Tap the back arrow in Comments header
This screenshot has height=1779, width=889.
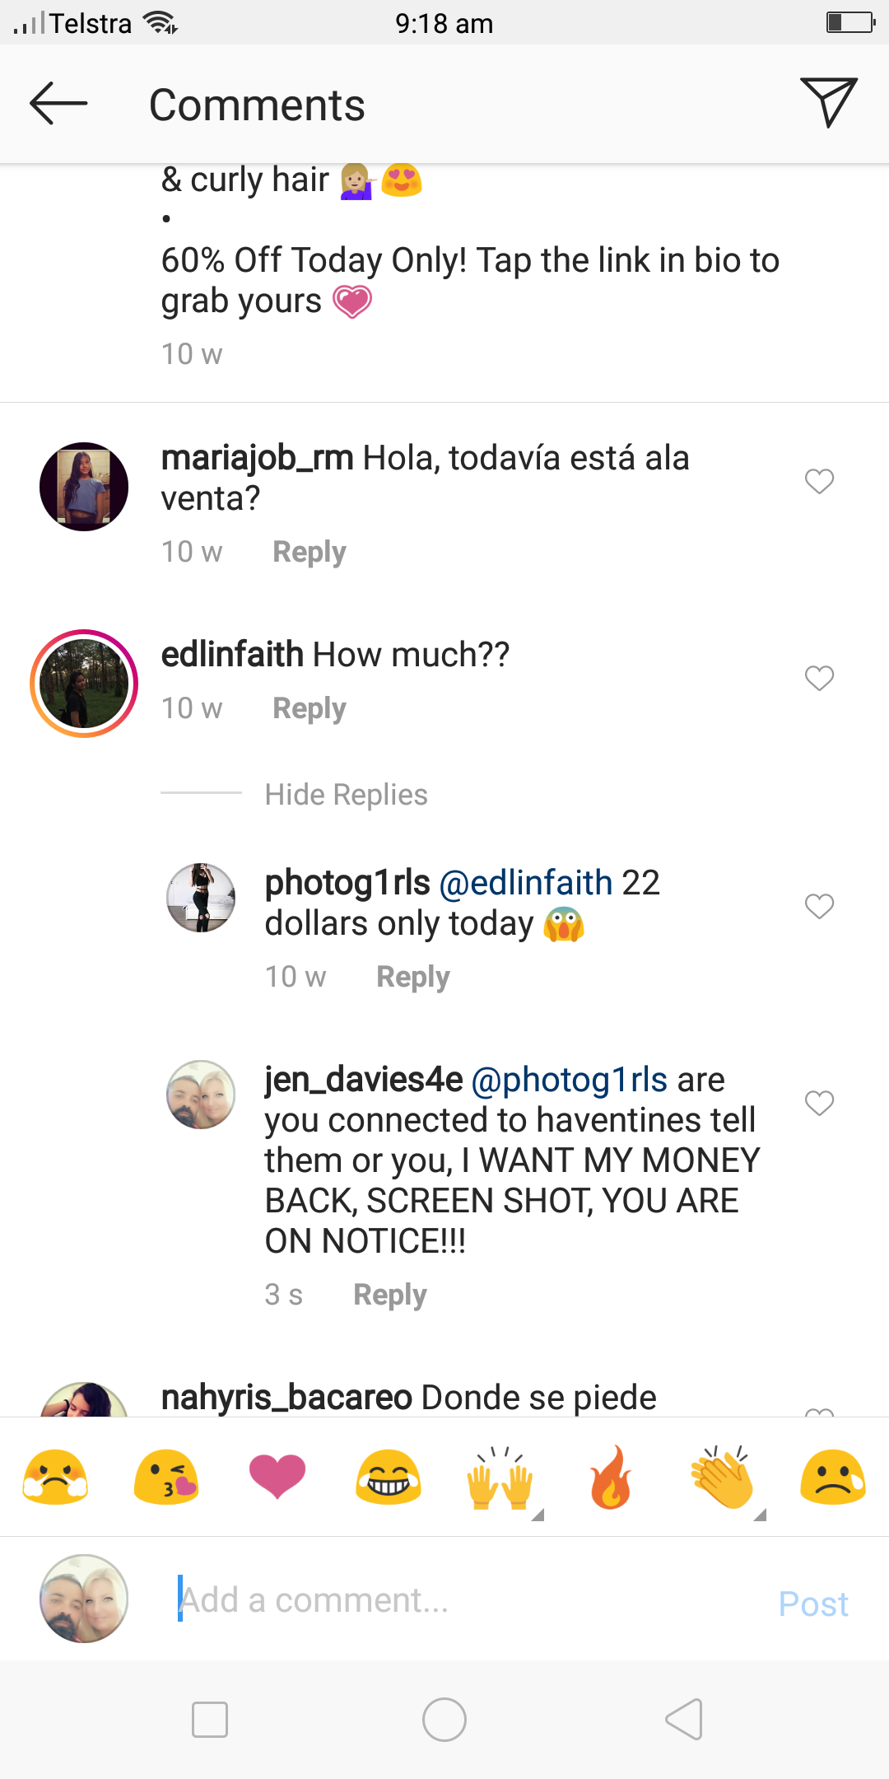(58, 104)
